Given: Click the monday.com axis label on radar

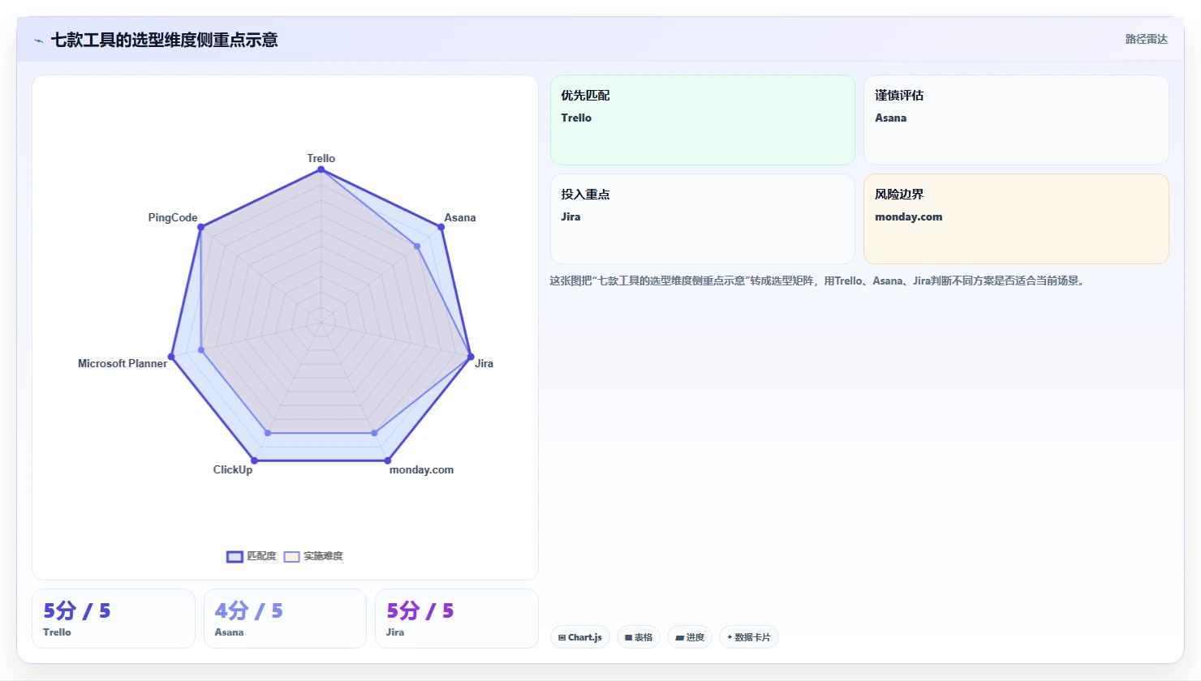Looking at the screenshot, I should (421, 469).
